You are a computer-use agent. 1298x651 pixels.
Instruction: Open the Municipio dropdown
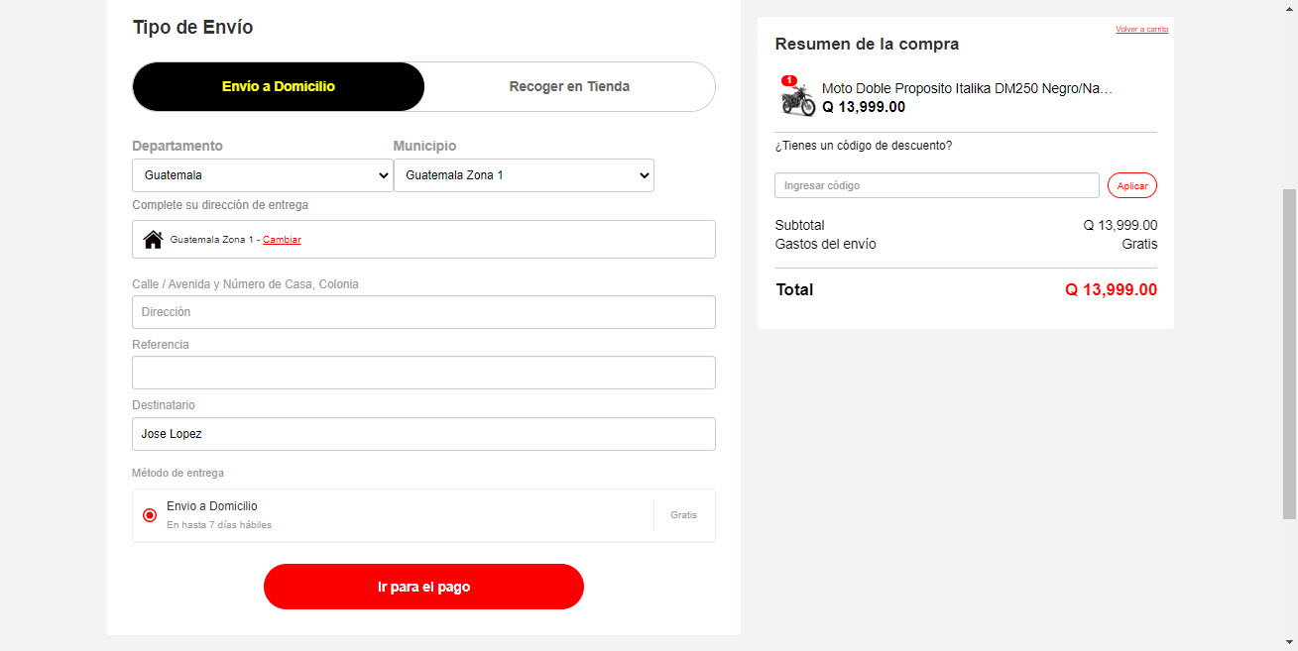point(524,175)
